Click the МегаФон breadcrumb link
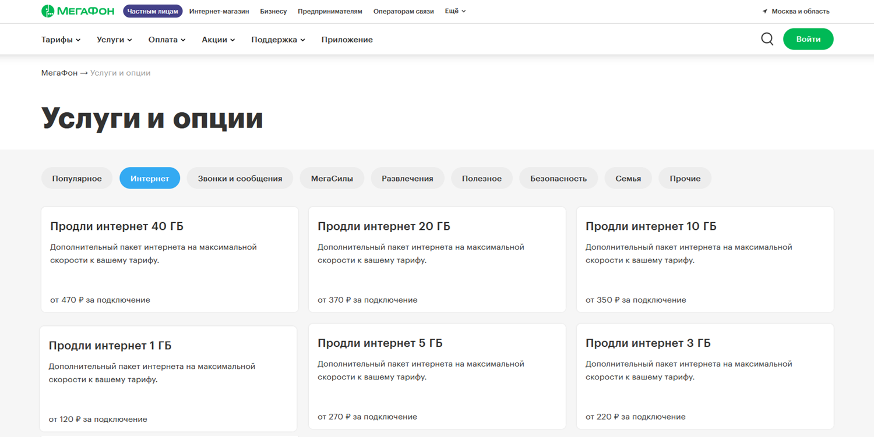Screen dimensions: 874x437 (59, 73)
